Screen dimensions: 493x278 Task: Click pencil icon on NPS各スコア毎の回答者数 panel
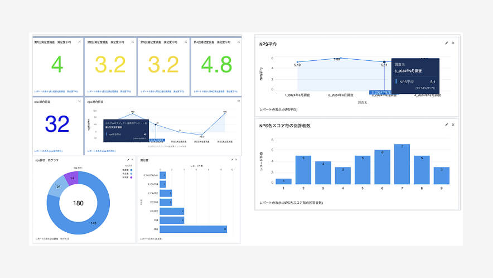pos(446,125)
